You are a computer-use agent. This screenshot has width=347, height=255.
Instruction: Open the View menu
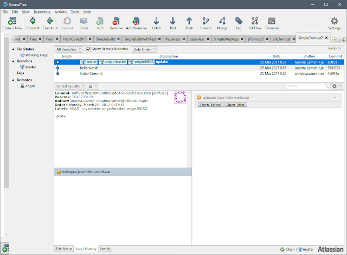[25, 12]
